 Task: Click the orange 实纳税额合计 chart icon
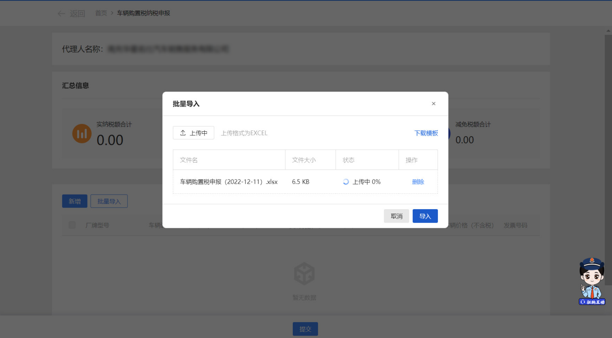pos(82,133)
